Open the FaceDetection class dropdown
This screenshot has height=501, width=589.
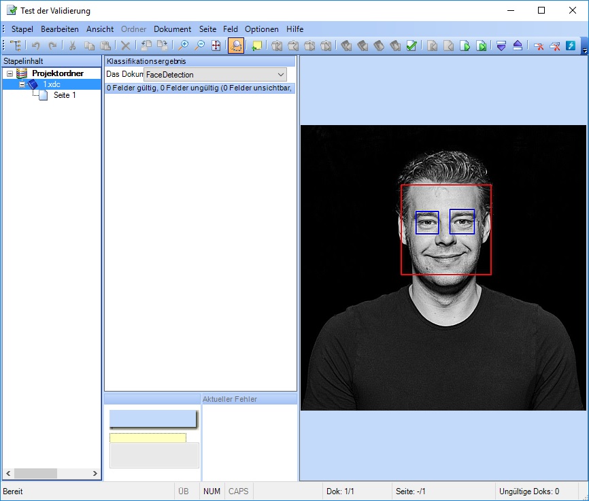pyautogui.click(x=281, y=74)
